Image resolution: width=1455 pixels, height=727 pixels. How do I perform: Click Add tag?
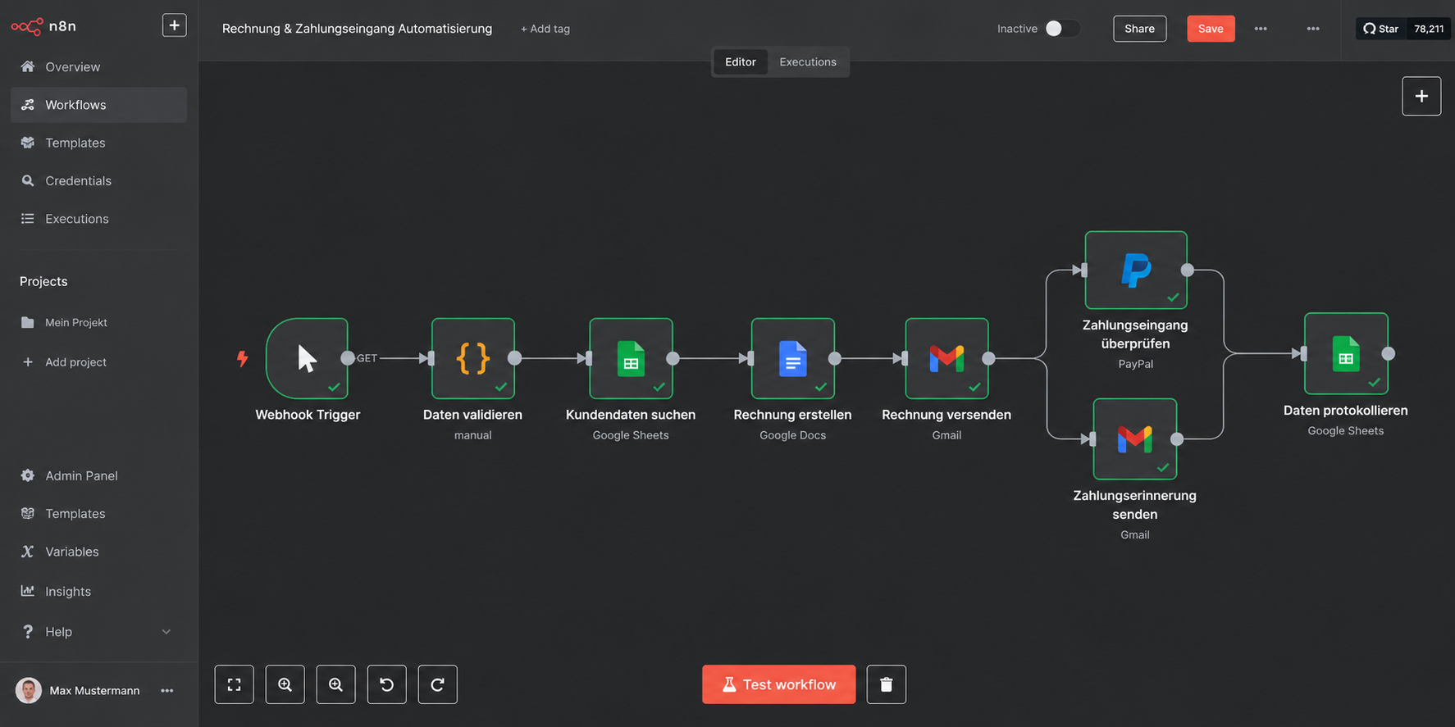pos(545,29)
